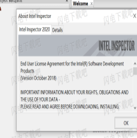Open the Welcome tab behind the dialog
Viewport: 137px width, 138px height.
coord(80,4)
